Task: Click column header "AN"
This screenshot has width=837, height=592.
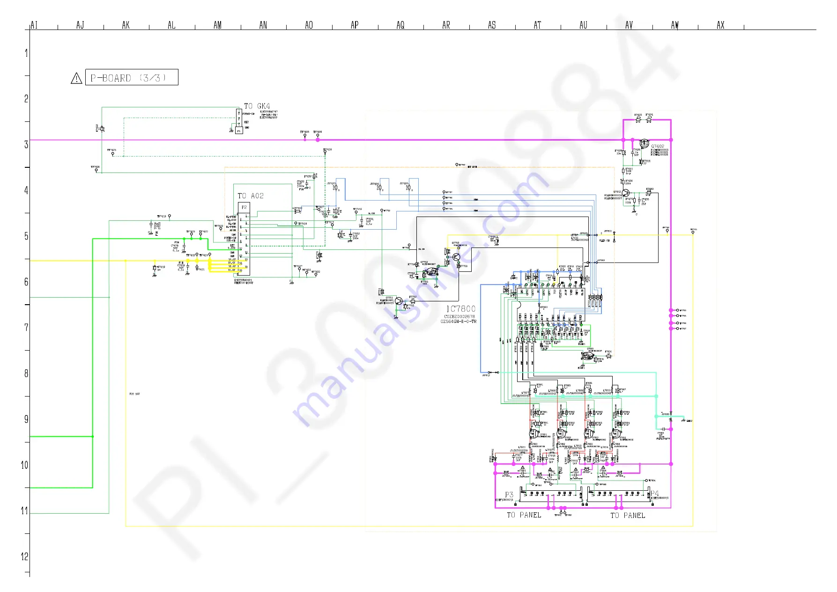Action: [x=263, y=25]
